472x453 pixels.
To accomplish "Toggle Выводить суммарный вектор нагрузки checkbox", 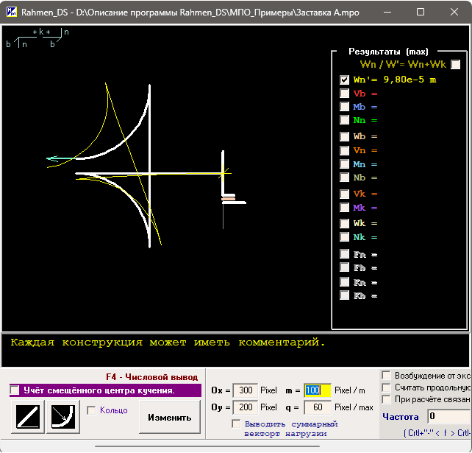I will point(235,424).
